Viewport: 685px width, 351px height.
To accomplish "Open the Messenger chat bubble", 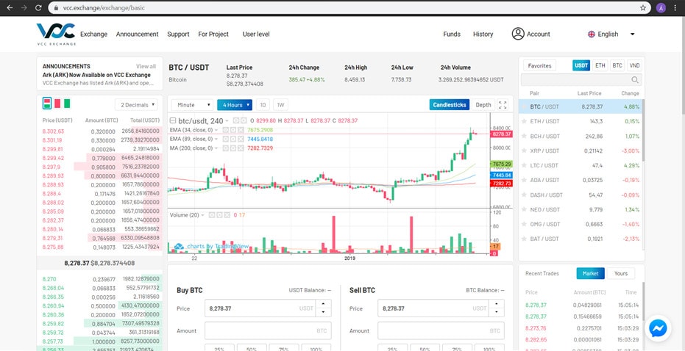I will [x=658, y=328].
